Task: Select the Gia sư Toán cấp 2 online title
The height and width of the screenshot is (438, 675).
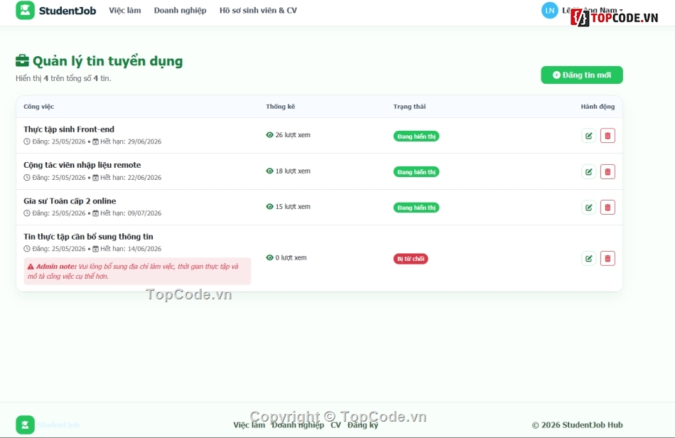Action: (x=70, y=201)
